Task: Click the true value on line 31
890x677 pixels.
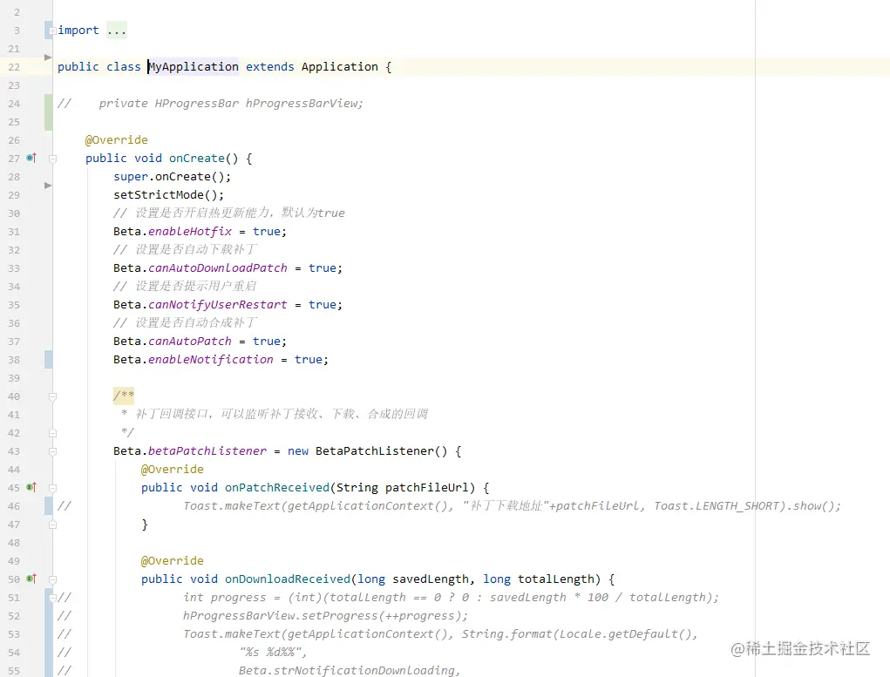Action: [266, 231]
